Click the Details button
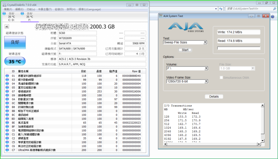The width and height of the screenshot is (278, 159). (x=214, y=96)
